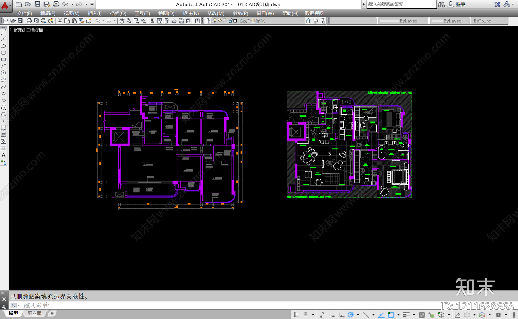The image size is (518, 319).
Task: Click the Cut scissors icon
Action: click(x=60, y=21)
